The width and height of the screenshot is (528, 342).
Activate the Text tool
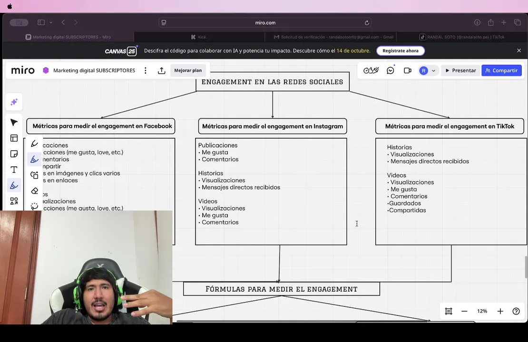tap(14, 170)
